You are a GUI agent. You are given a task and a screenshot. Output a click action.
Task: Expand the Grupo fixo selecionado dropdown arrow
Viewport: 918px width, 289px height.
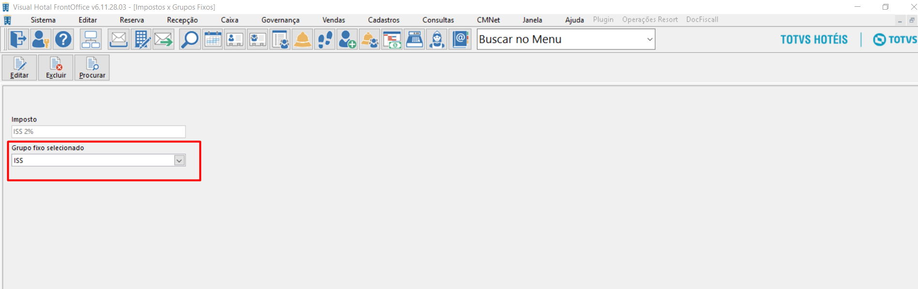pos(180,160)
